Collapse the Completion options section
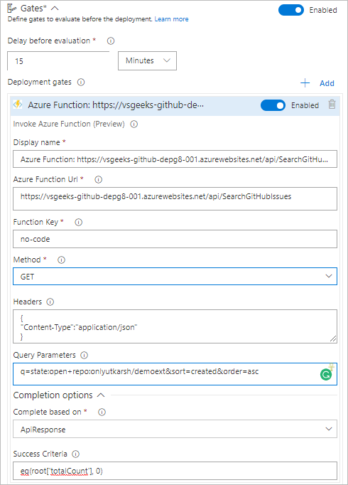Viewport: 348px width, 485px height. click(x=101, y=395)
